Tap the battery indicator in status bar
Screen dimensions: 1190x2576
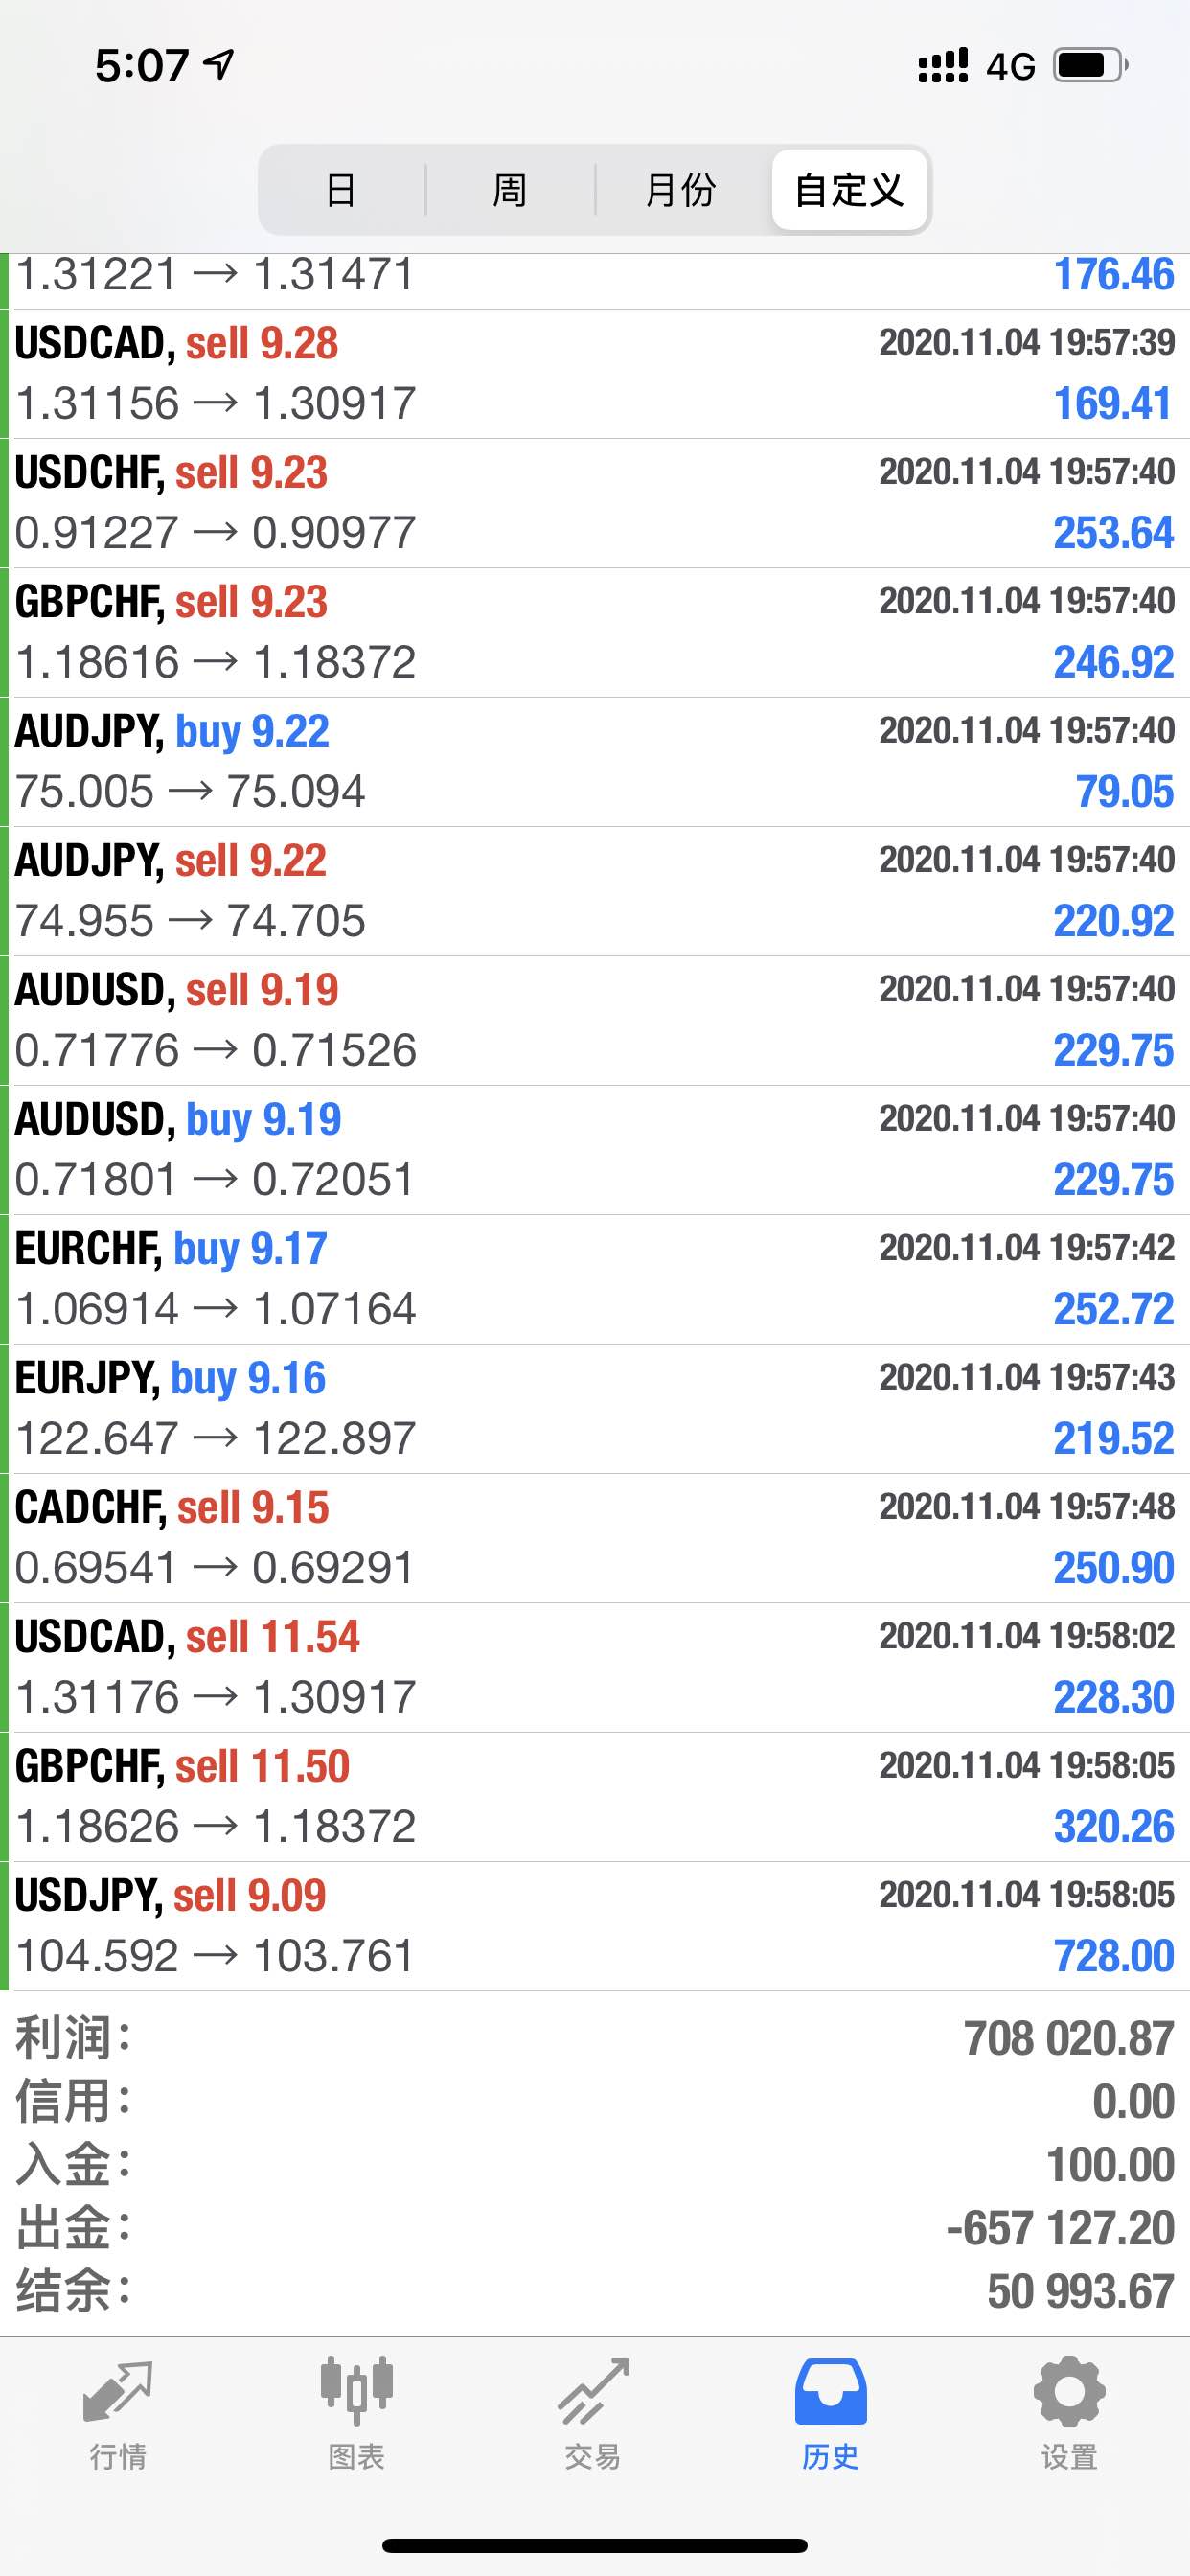[1091, 66]
